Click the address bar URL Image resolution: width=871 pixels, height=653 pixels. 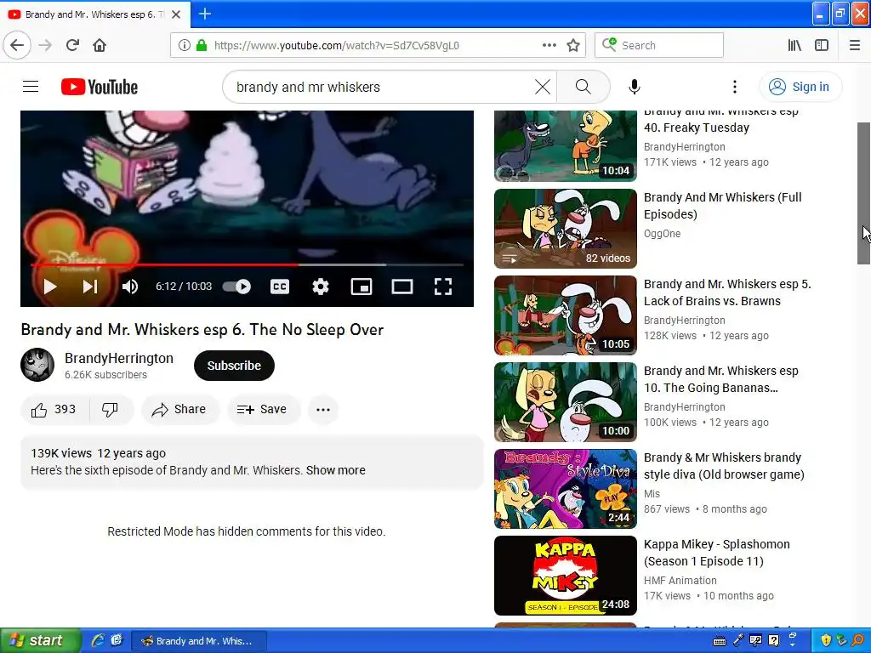(x=337, y=46)
